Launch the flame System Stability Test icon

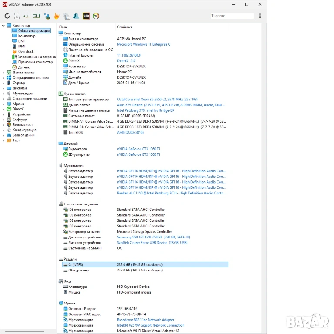pyautogui.click(x=57, y=16)
